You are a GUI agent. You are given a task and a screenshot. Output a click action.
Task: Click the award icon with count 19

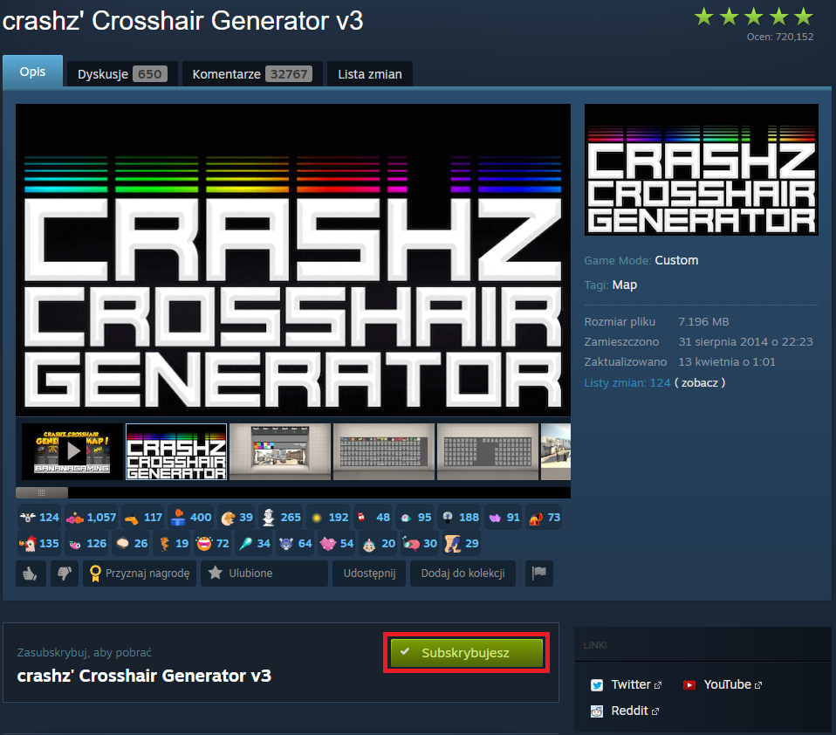click(x=172, y=543)
